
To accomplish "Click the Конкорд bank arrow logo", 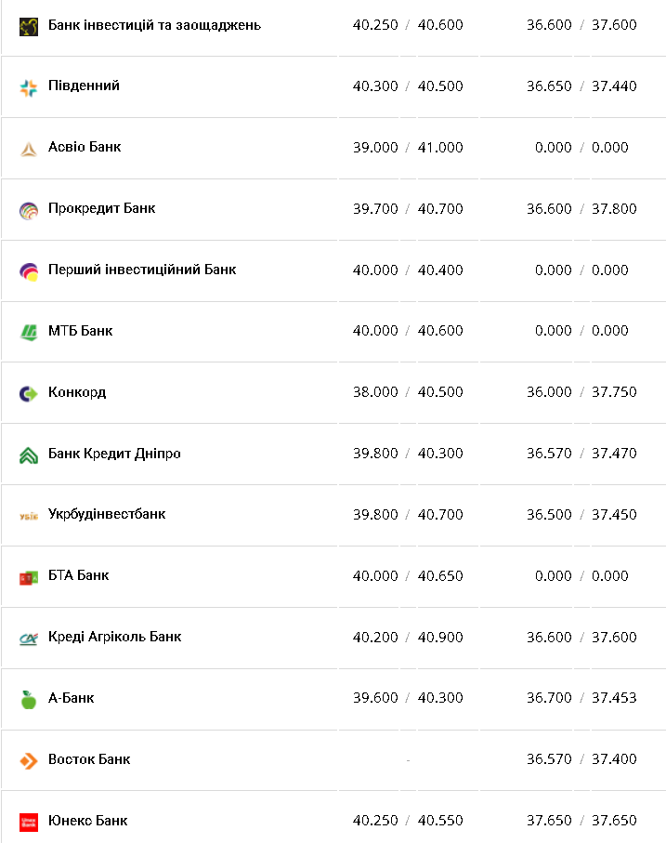I will pos(29,393).
